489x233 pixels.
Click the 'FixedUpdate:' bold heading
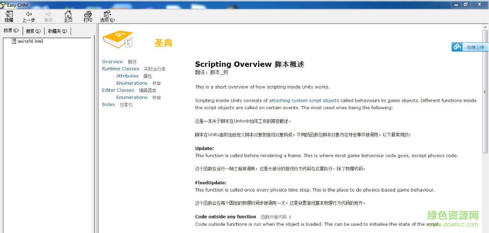tap(211, 182)
